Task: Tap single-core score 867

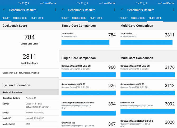Action: (112, 124)
